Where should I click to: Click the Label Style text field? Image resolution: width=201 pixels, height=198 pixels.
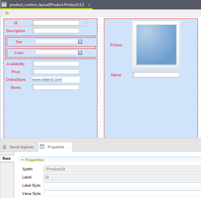click(x=122, y=185)
